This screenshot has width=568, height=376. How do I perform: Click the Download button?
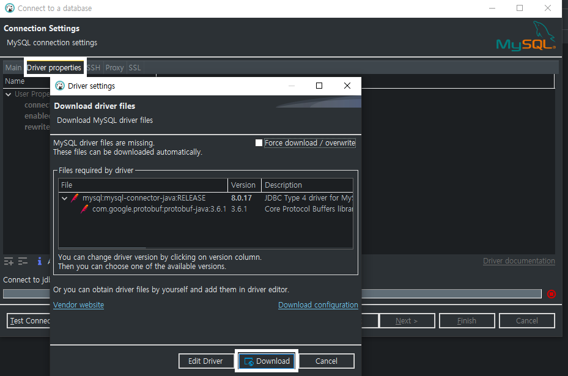coord(267,361)
